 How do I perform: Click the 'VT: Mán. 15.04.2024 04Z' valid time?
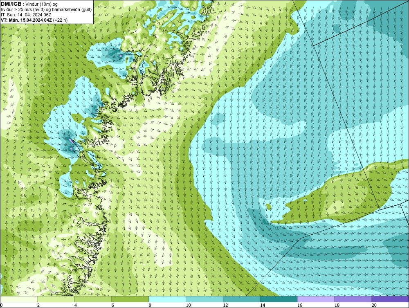pyautogui.click(x=26, y=20)
